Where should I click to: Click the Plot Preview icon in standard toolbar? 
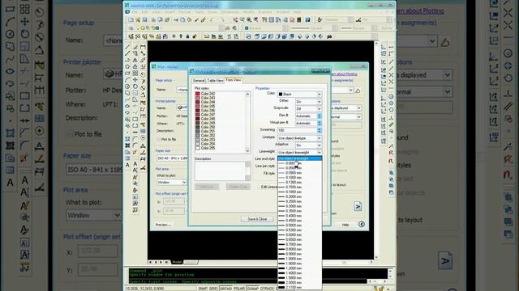tap(161, 20)
